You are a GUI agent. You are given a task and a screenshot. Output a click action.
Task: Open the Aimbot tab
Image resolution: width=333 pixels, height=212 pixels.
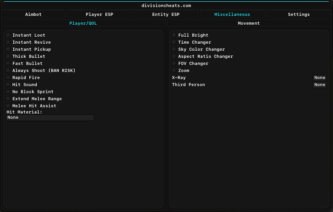click(x=33, y=15)
